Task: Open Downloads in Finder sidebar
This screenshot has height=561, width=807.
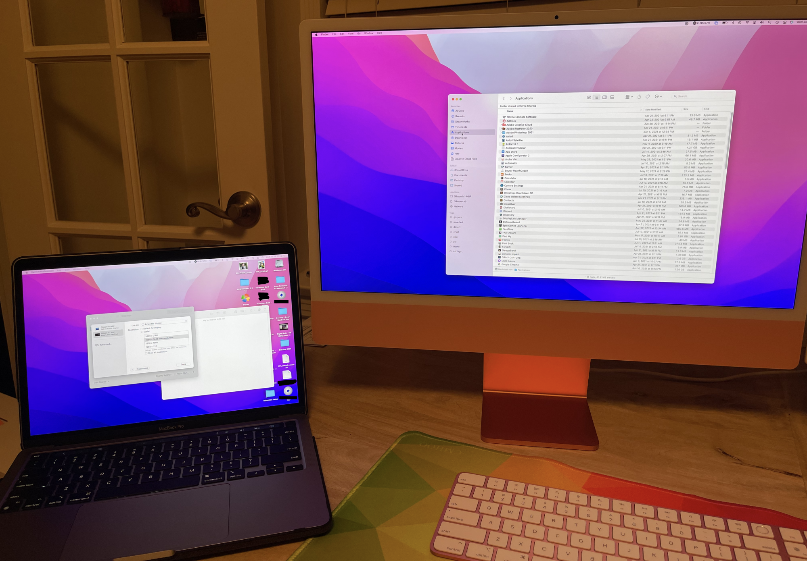Action: click(461, 138)
